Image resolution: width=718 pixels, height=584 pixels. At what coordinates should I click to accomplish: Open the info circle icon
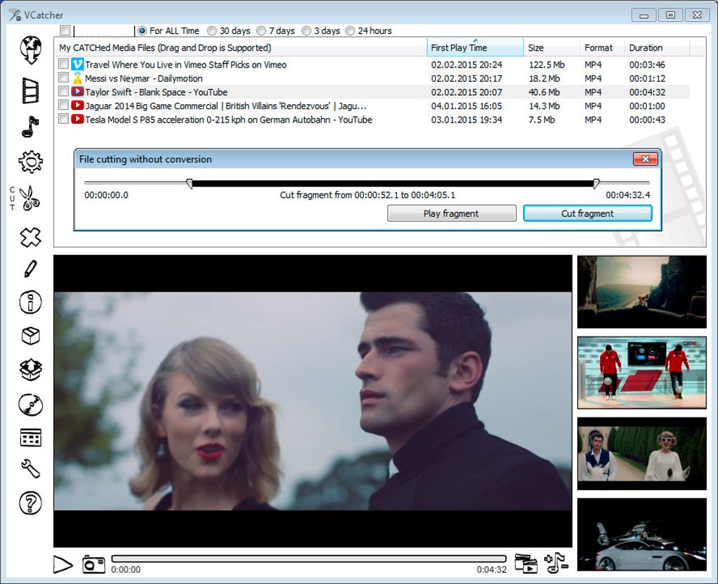point(30,302)
